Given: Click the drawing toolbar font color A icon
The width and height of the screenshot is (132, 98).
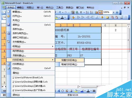Looking at the screenshot, I should 88,91.
